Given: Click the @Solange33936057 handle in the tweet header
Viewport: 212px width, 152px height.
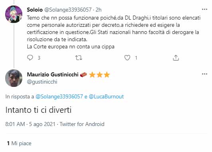Looking at the screenshot, I should click(x=68, y=10).
